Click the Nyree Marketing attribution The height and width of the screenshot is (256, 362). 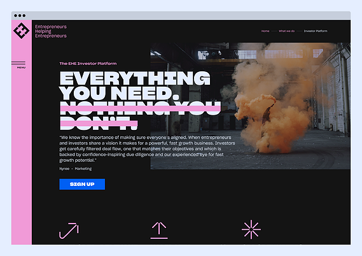76,169
